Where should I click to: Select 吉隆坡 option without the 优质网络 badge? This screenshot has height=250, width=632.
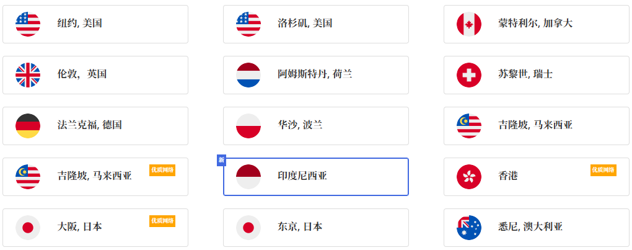(x=535, y=125)
